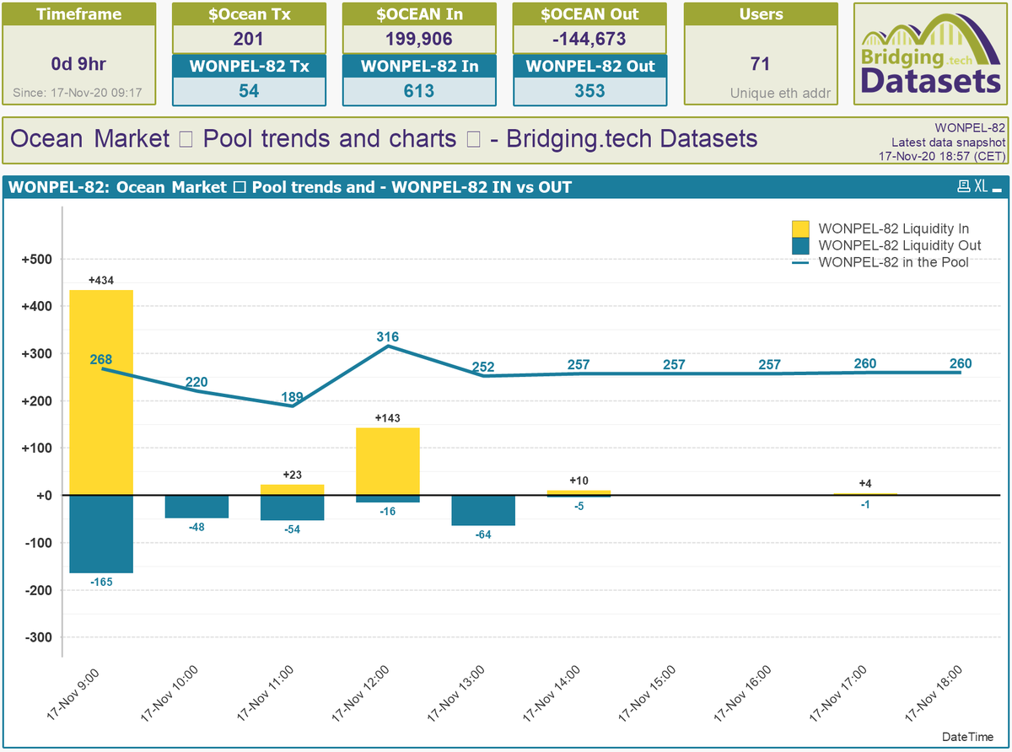Viewport: 1012px width, 752px height.
Task: Click pool line peak point 316
Action: tap(388, 346)
